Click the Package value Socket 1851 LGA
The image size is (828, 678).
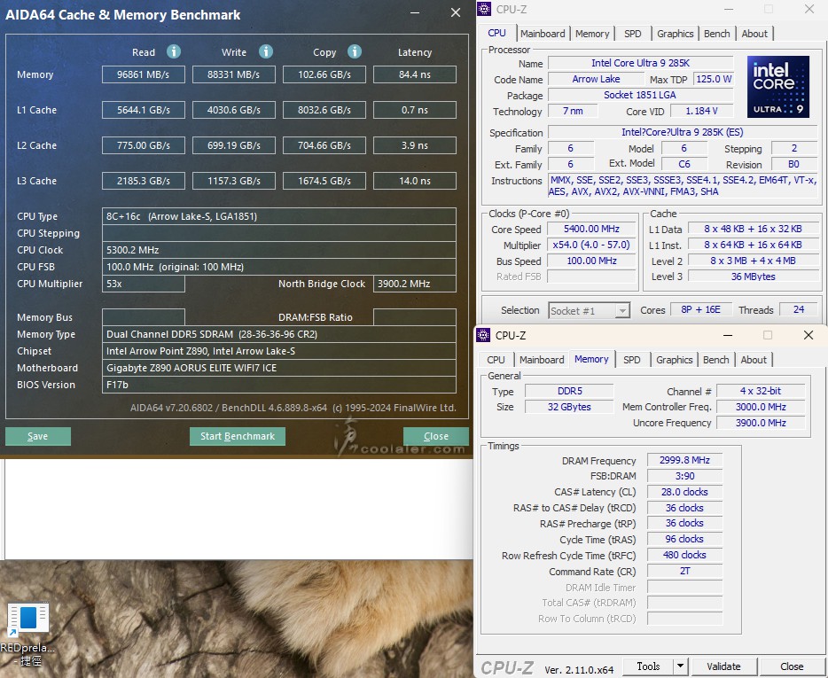[641, 95]
